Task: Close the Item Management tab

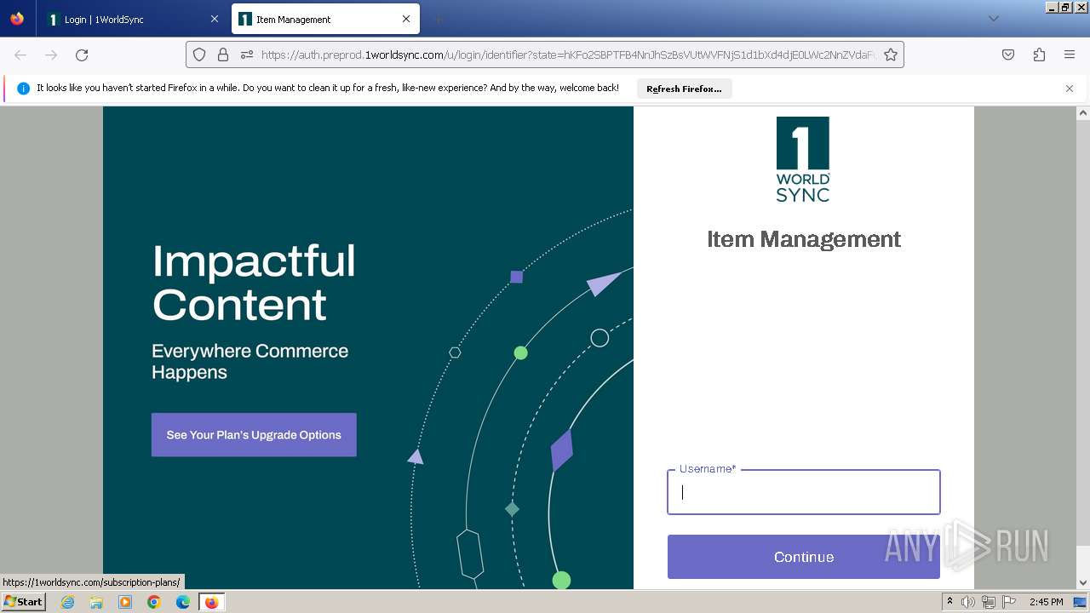Action: [406, 19]
